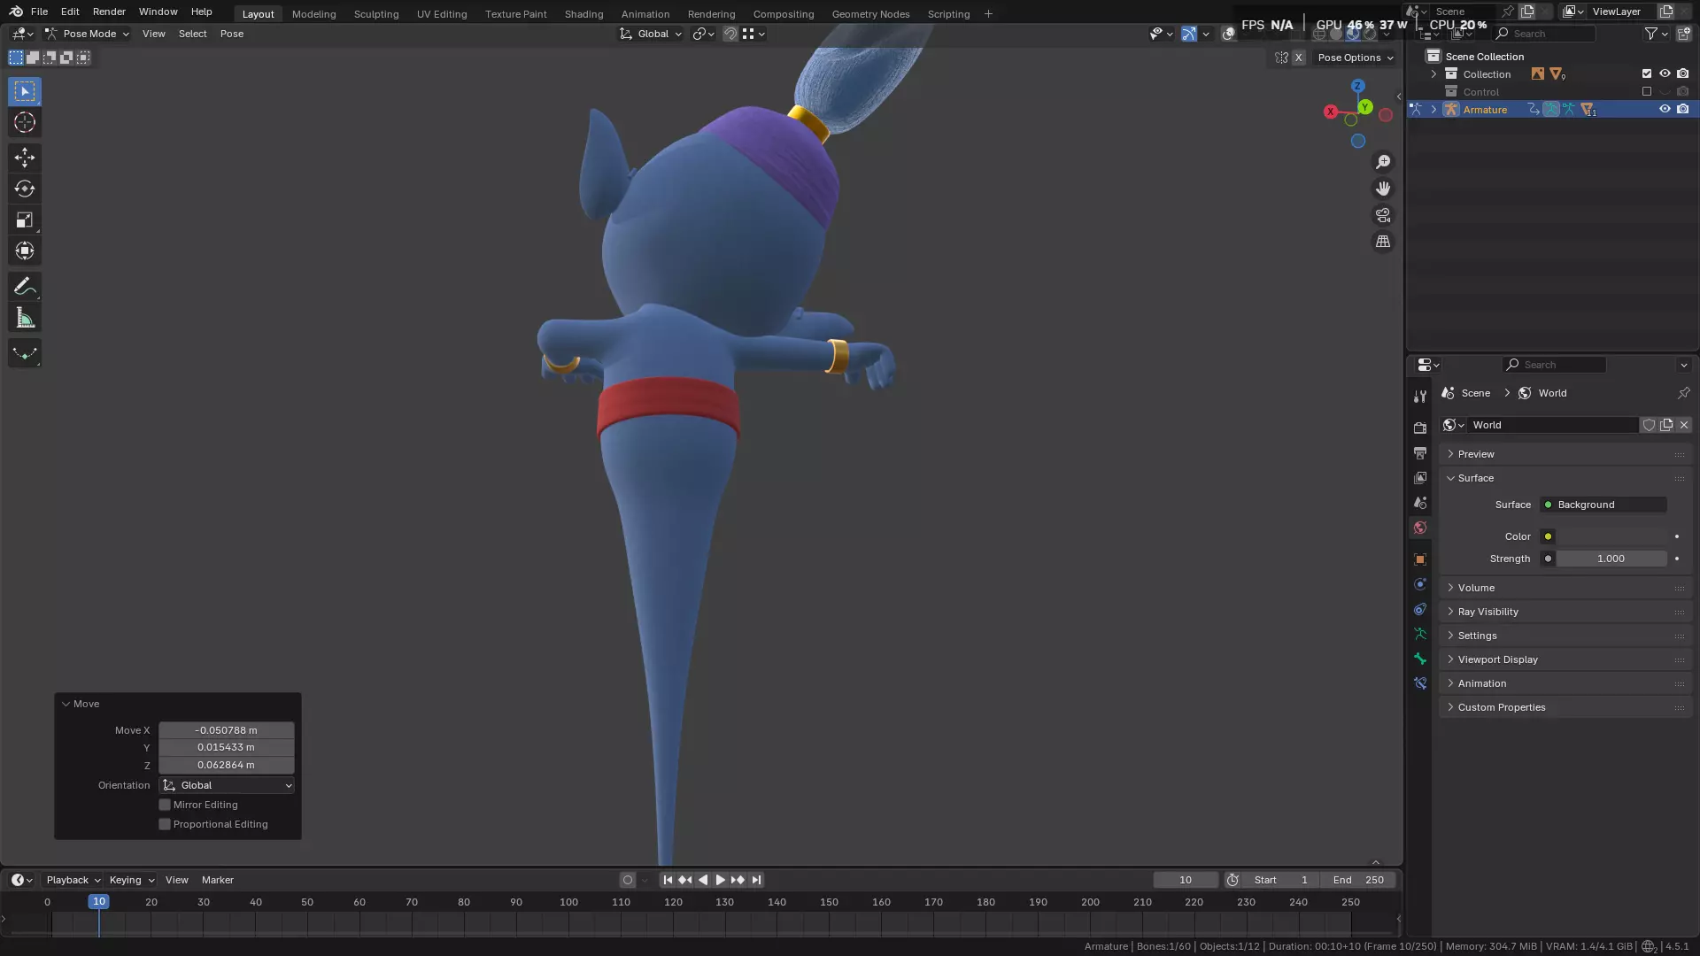Viewport: 1700px width, 956px height.
Task: Select the Breakdowner pose tool
Action: tap(25, 353)
